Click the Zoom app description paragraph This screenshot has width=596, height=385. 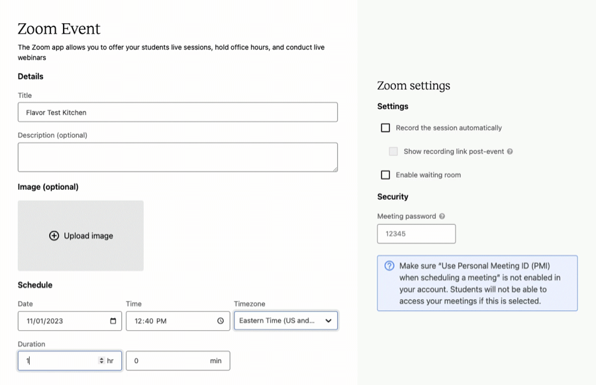(171, 52)
